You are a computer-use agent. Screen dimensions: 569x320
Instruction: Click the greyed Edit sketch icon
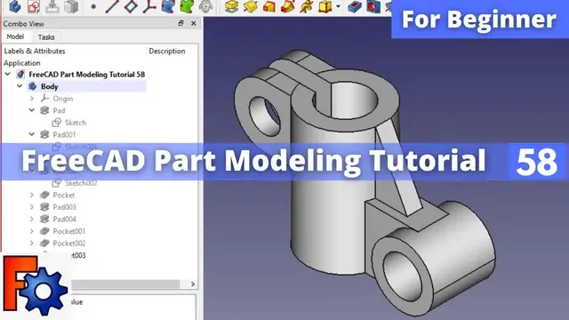(52, 6)
